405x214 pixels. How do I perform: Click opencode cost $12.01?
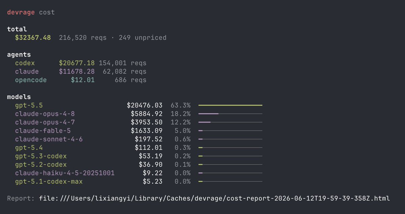83,80
